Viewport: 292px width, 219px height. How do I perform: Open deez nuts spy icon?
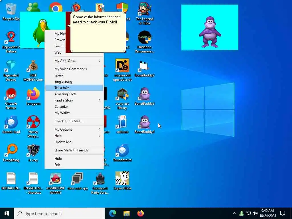(78, 181)
